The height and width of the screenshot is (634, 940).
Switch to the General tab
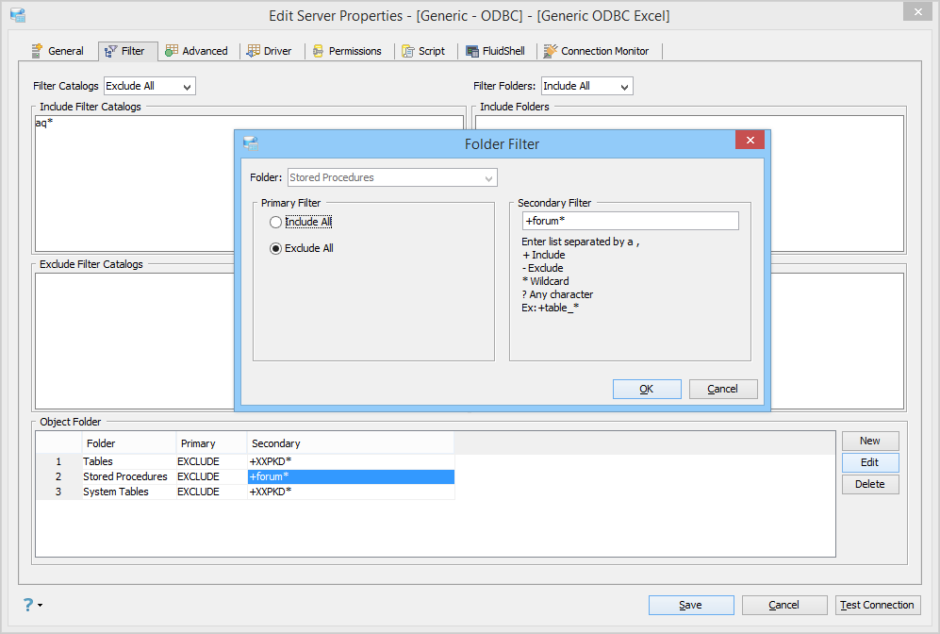pyautogui.click(x=58, y=51)
